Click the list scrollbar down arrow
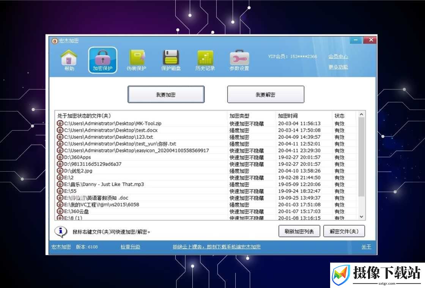Viewport: 425px width, 288px height. coord(361,216)
